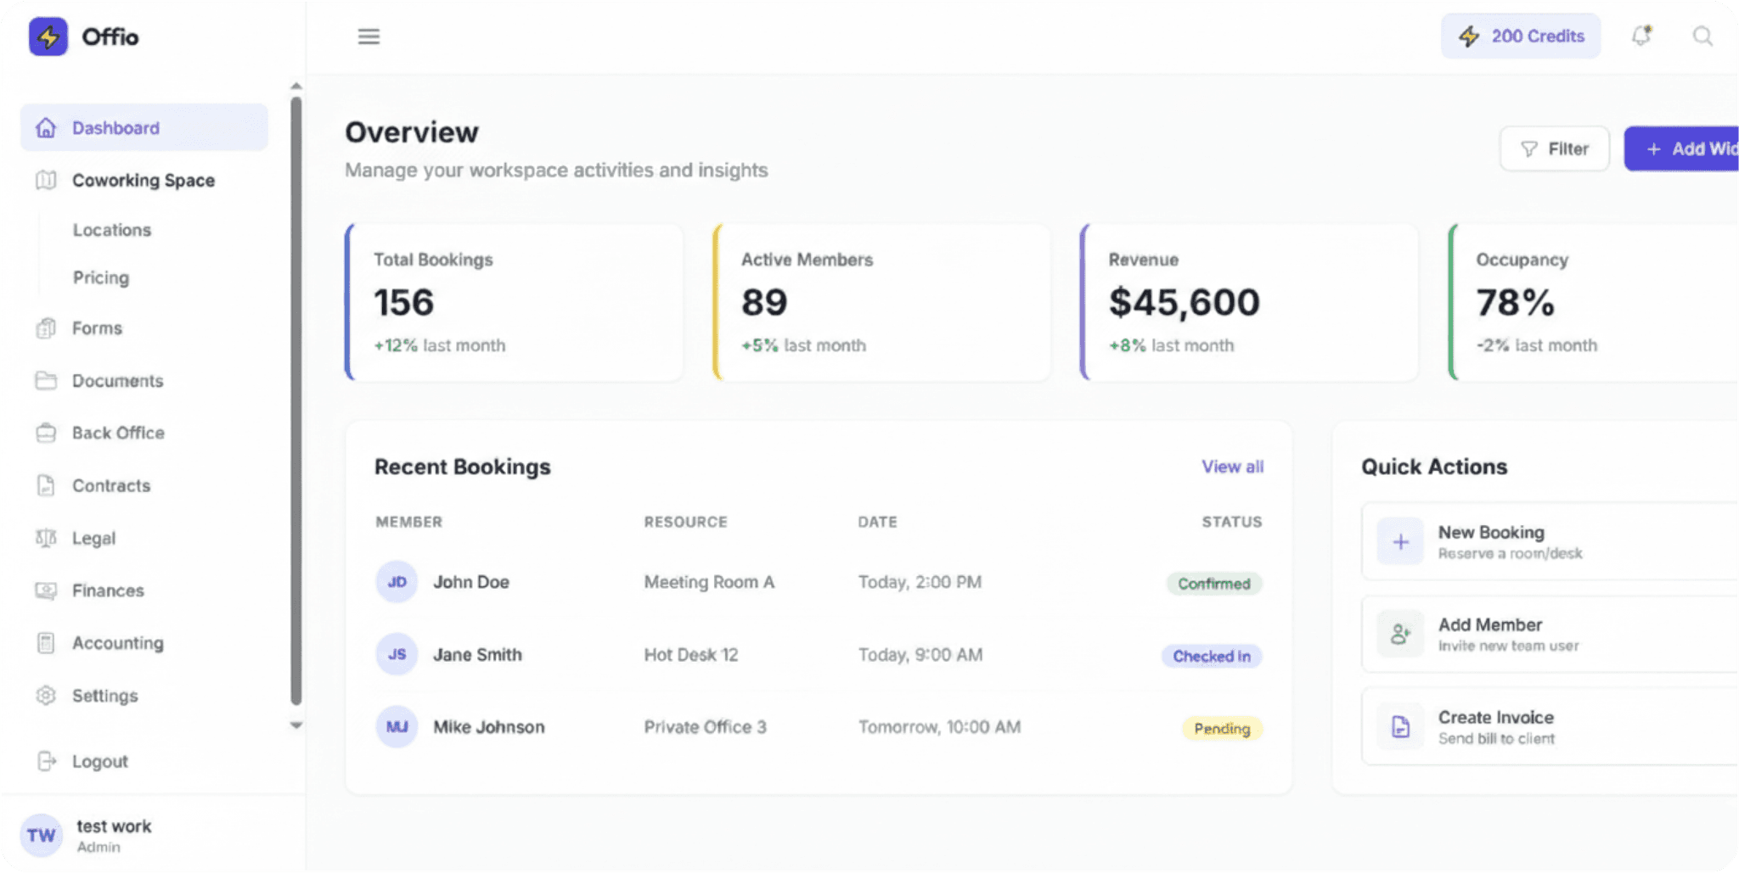Toggle the hamburger menu at top
Screen dimensions: 1739x873
pos(369,36)
